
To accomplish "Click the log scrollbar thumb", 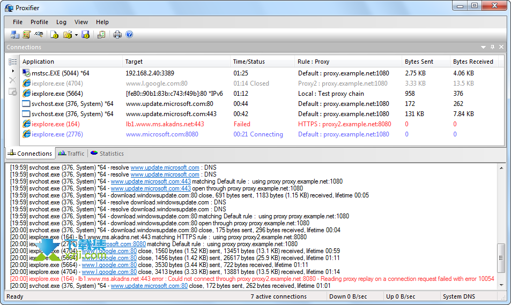I will point(501,258).
